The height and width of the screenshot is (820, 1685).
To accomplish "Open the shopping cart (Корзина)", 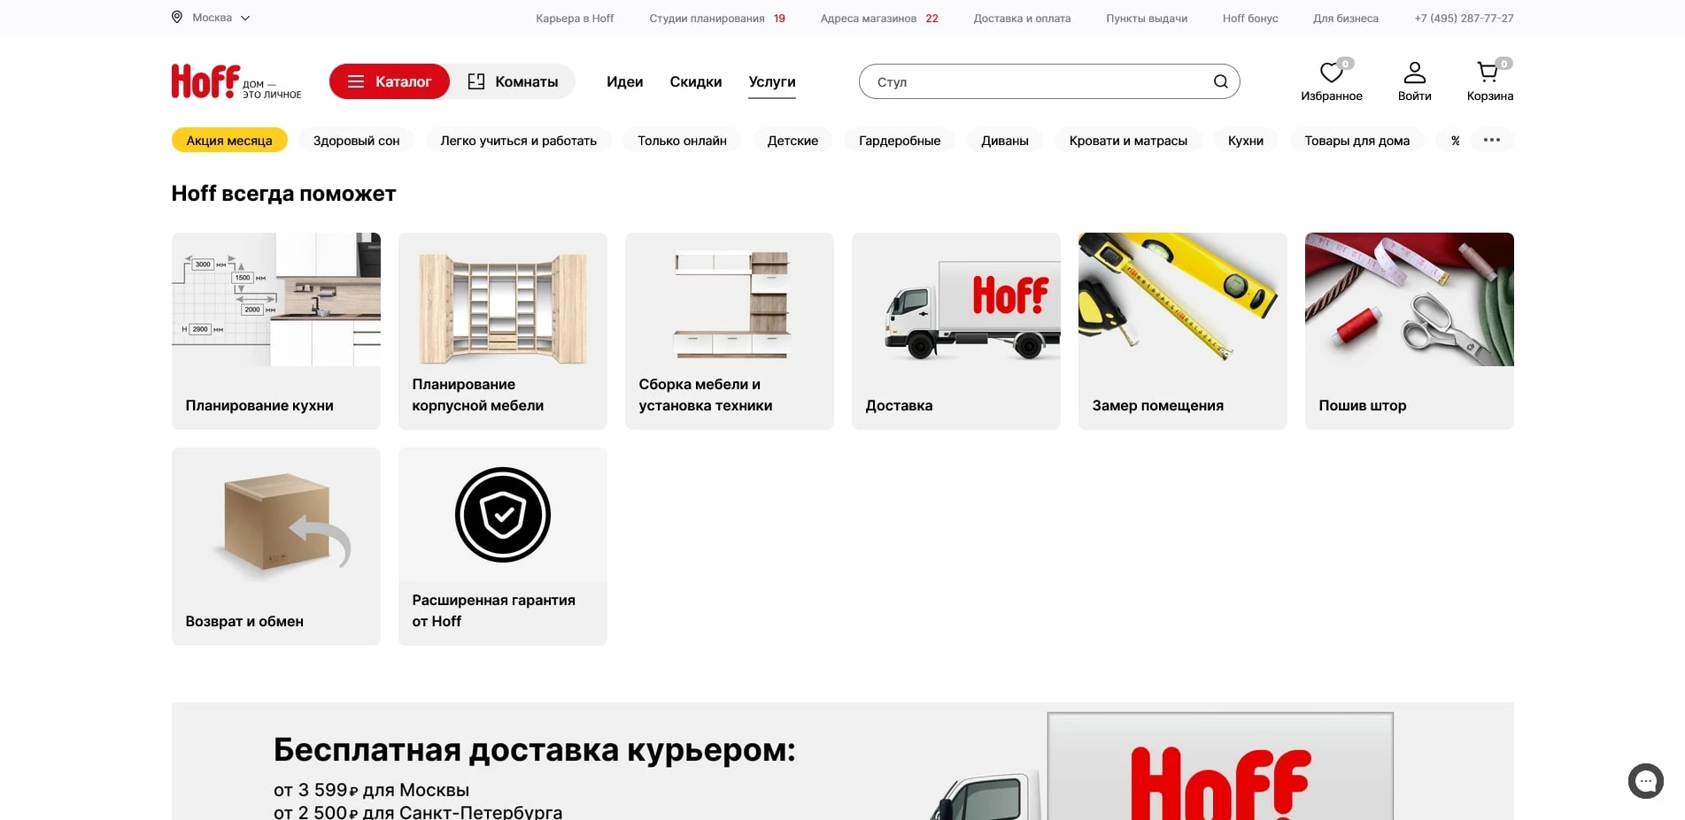I will [x=1488, y=80].
